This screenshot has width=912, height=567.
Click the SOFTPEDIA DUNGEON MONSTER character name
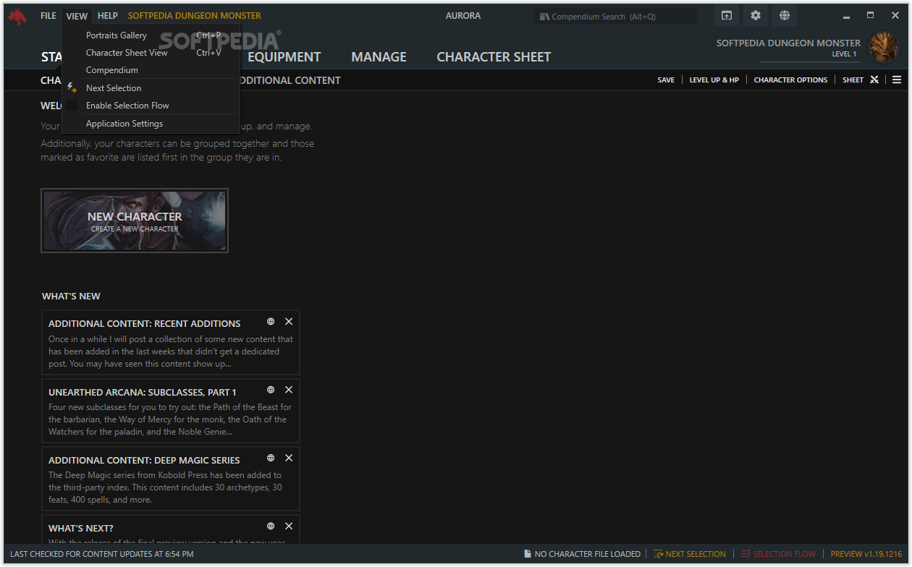click(x=788, y=43)
